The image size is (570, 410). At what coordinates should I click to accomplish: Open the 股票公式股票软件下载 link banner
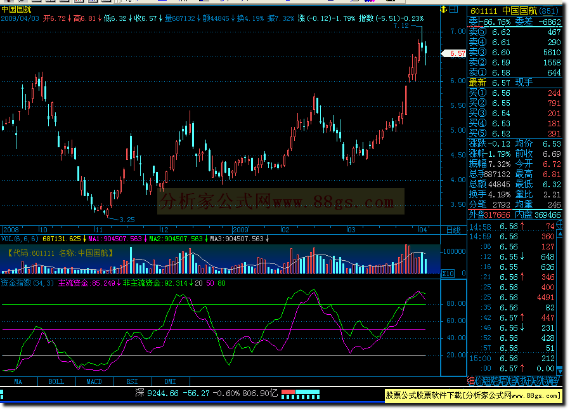[x=473, y=395]
